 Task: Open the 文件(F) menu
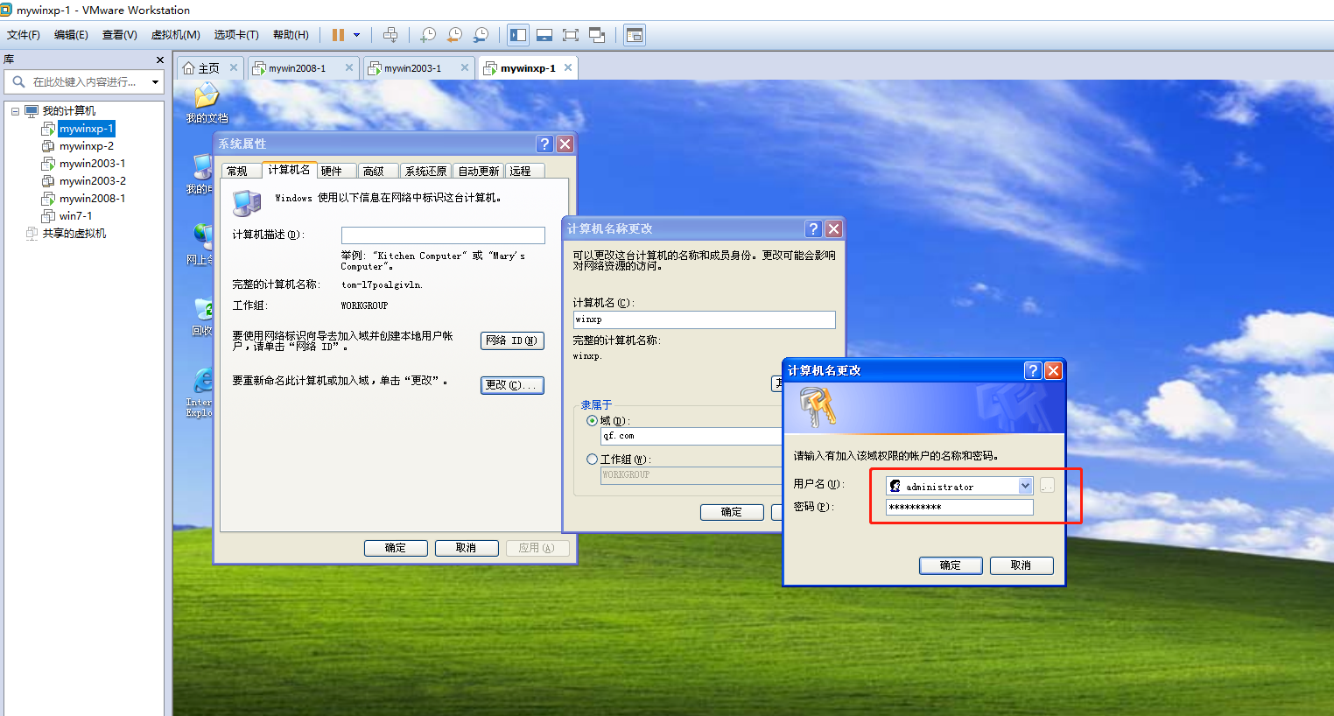(x=24, y=35)
